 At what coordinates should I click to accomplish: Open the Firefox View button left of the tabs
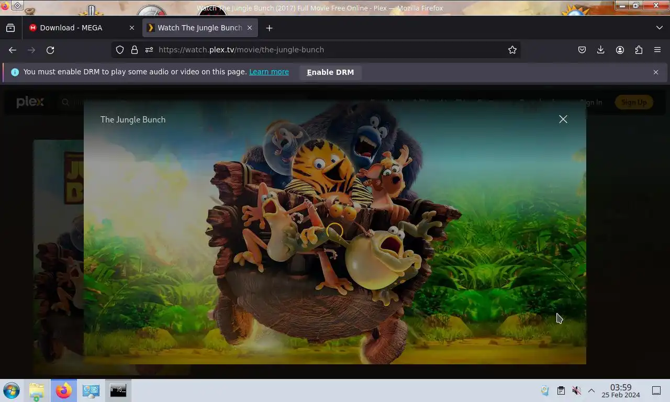coord(10,28)
